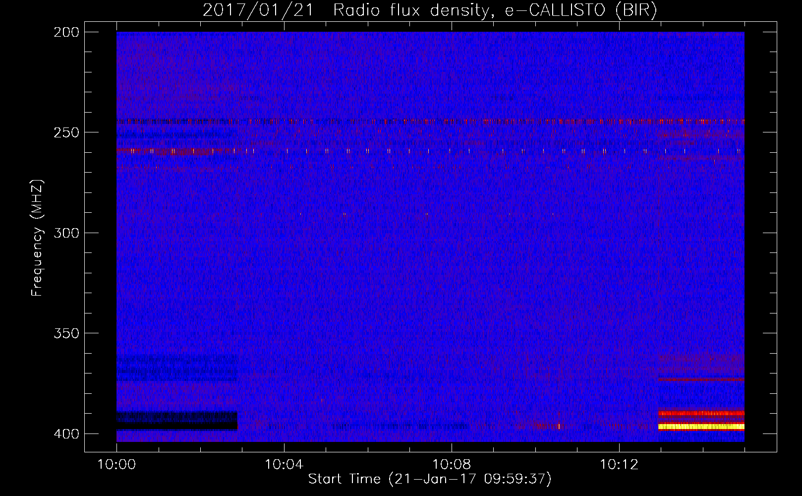Click the bright yellow emission band near 400 MHz
The height and width of the screenshot is (496, 802).
click(701, 427)
